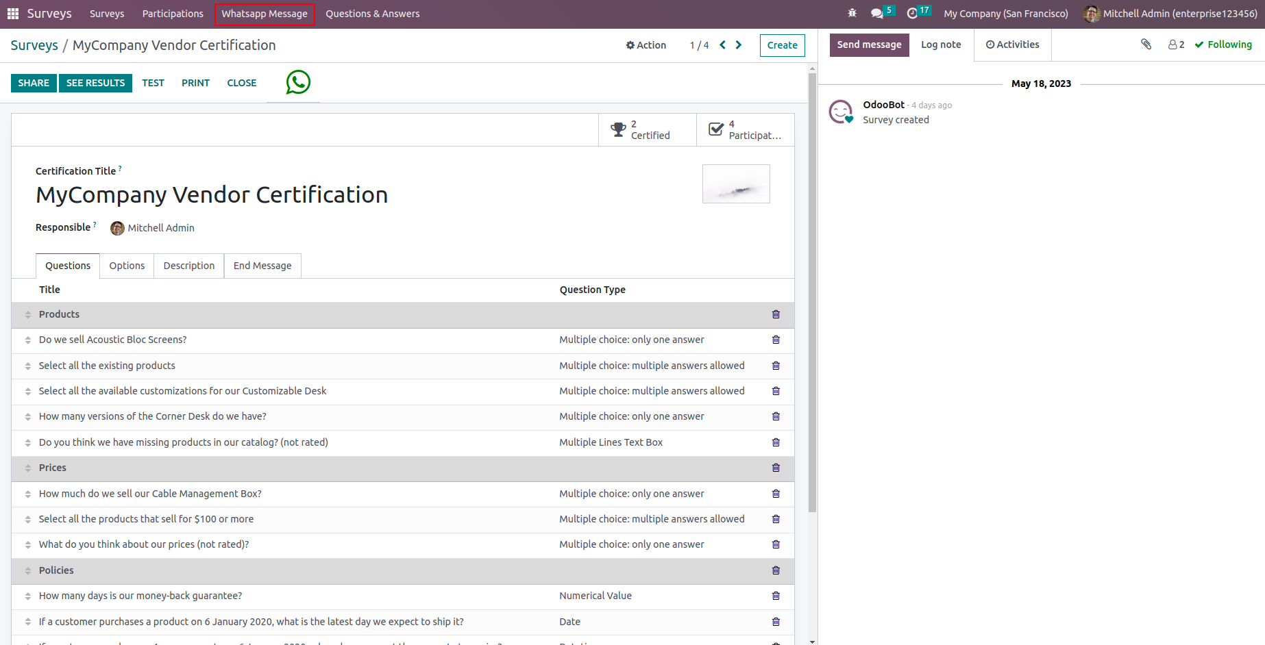This screenshot has height=645, width=1265.
Task: Delete the missing products catalog question
Action: (776, 442)
